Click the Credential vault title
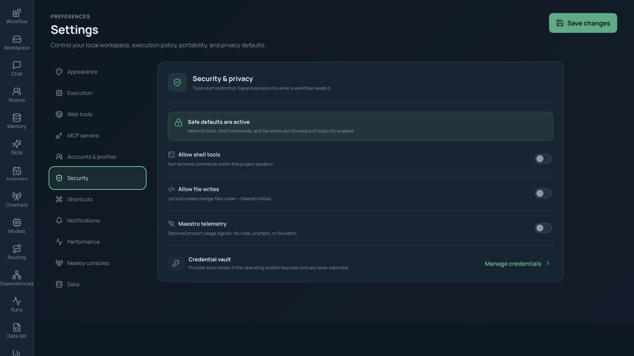 click(210, 260)
